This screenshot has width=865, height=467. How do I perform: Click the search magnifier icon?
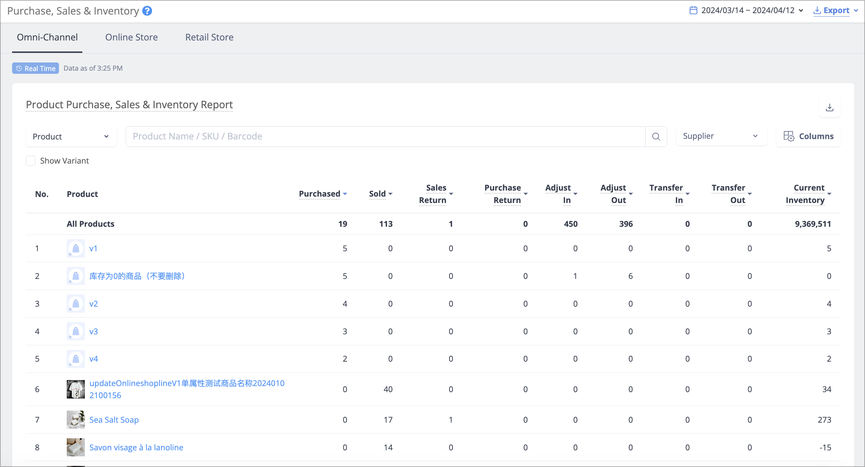pos(656,137)
